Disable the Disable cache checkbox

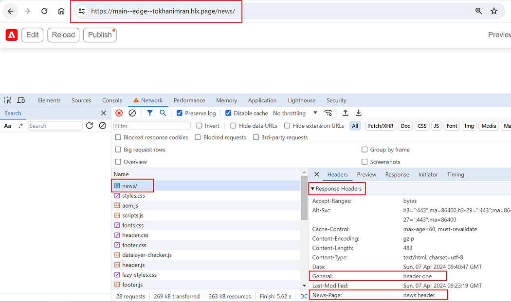click(x=228, y=113)
